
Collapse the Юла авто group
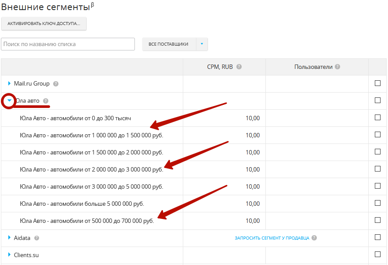(x=9, y=100)
